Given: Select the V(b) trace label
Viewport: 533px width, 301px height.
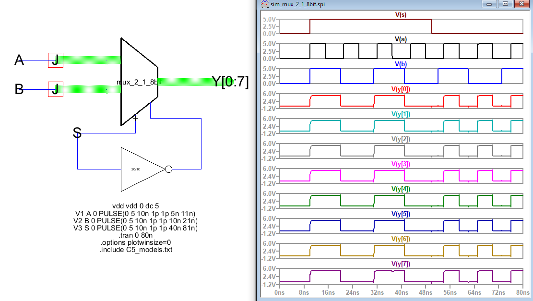Looking at the screenshot, I should [x=401, y=64].
